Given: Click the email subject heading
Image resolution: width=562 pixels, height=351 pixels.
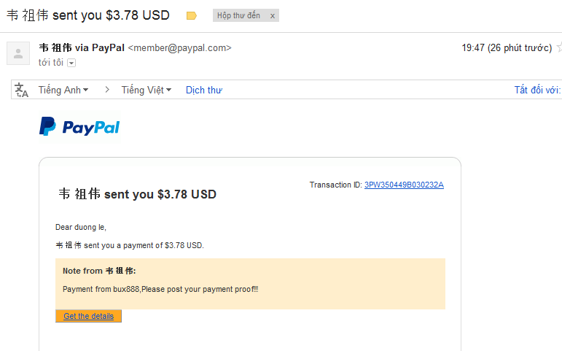Looking at the screenshot, I should 87,15.
